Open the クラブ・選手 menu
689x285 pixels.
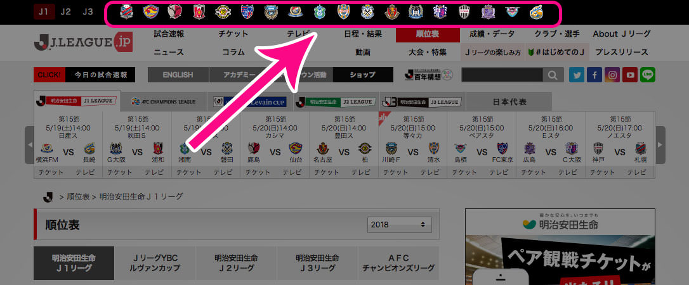pyautogui.click(x=557, y=34)
